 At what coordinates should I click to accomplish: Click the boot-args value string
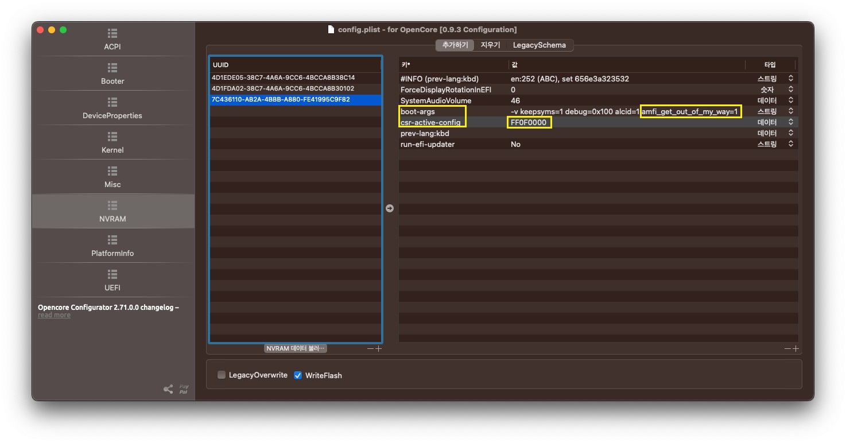pyautogui.click(x=624, y=111)
